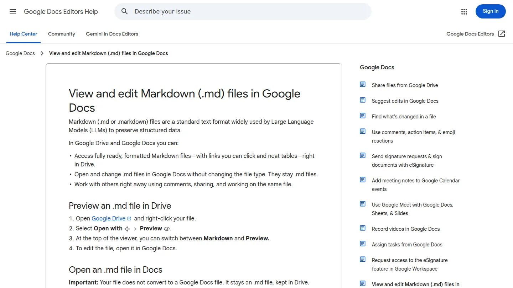This screenshot has height=288, width=513.
Task: Open Record videos in Google Docs article
Action: [406, 229]
